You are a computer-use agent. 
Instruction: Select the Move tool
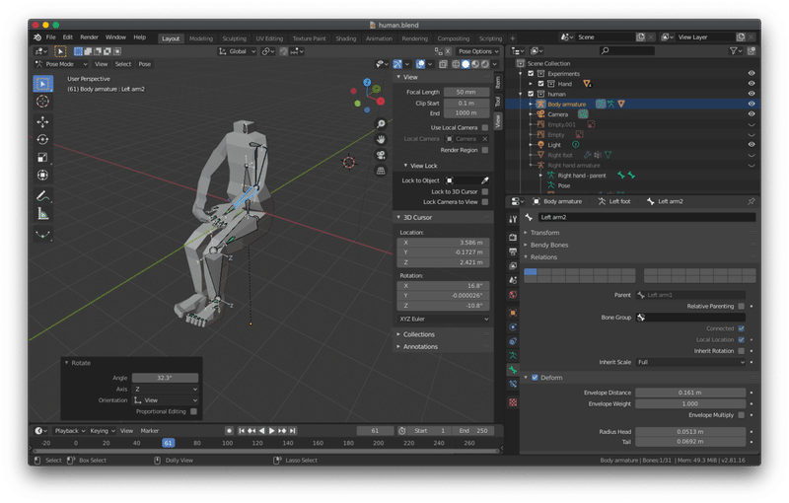[x=42, y=121]
